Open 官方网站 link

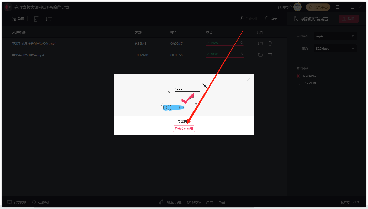pyautogui.click(x=17, y=202)
